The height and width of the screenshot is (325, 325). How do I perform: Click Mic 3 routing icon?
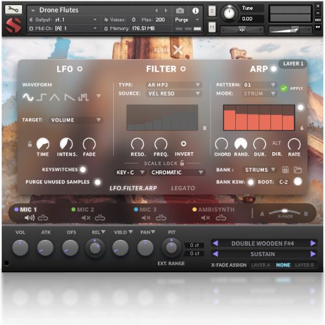tap(161, 217)
